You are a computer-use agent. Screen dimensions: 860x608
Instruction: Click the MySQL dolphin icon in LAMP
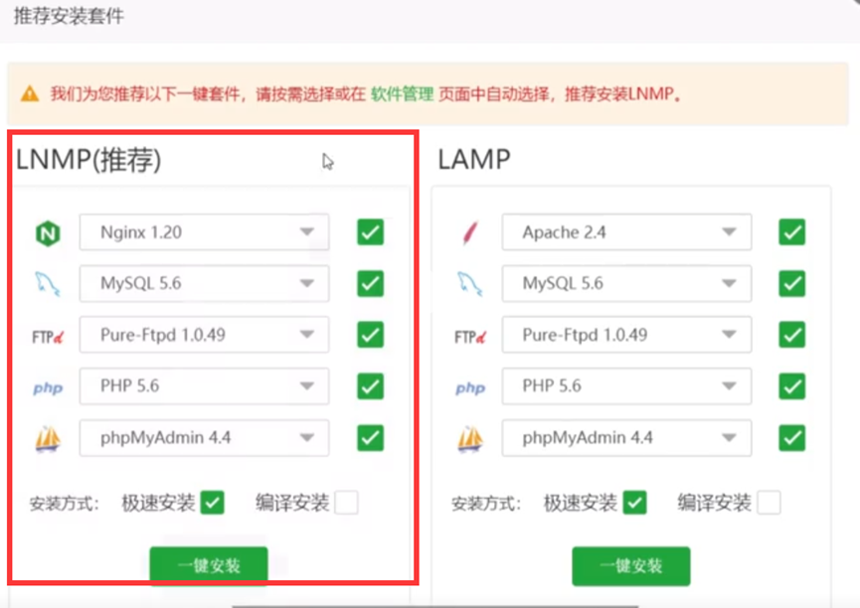(469, 284)
